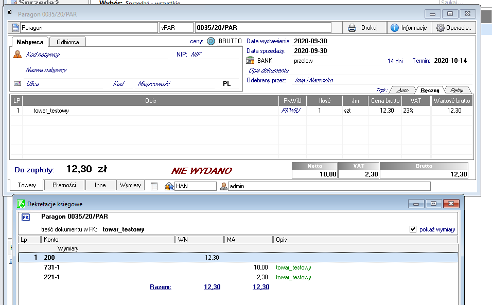Open the Operacje gear menu
492x305 pixels.
coord(454,28)
